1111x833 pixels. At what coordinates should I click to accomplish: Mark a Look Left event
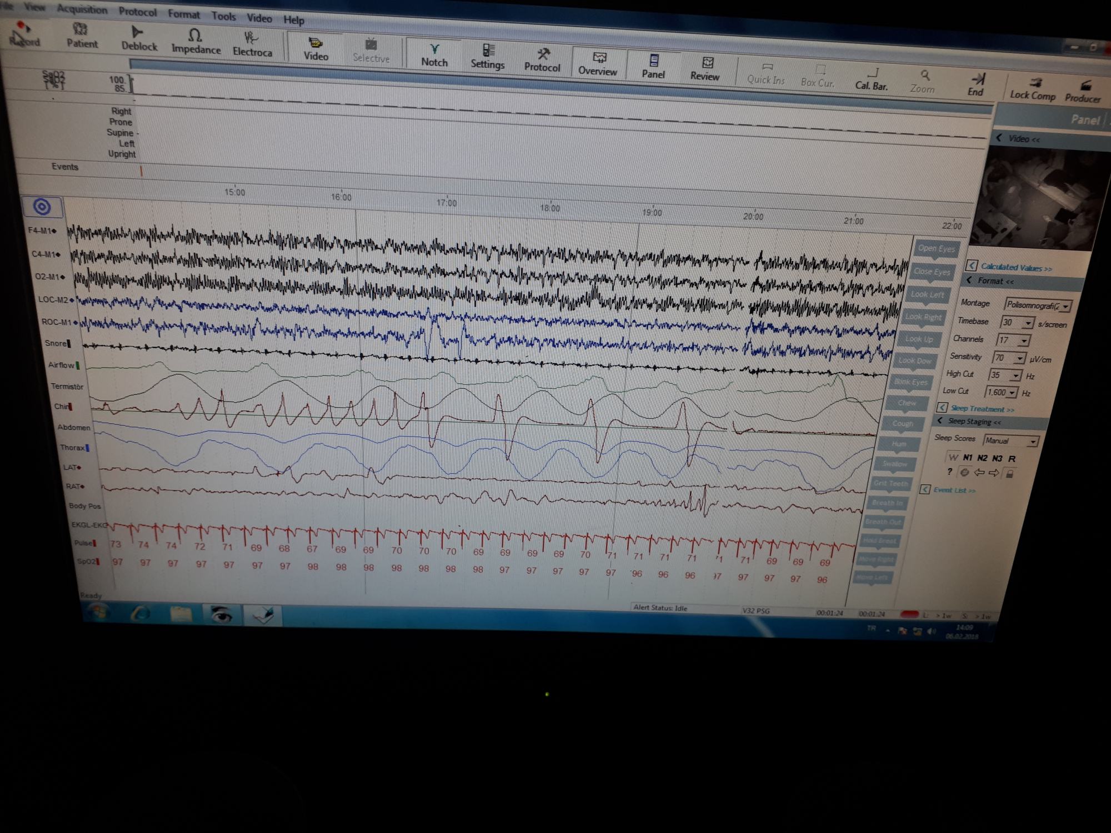click(x=927, y=294)
